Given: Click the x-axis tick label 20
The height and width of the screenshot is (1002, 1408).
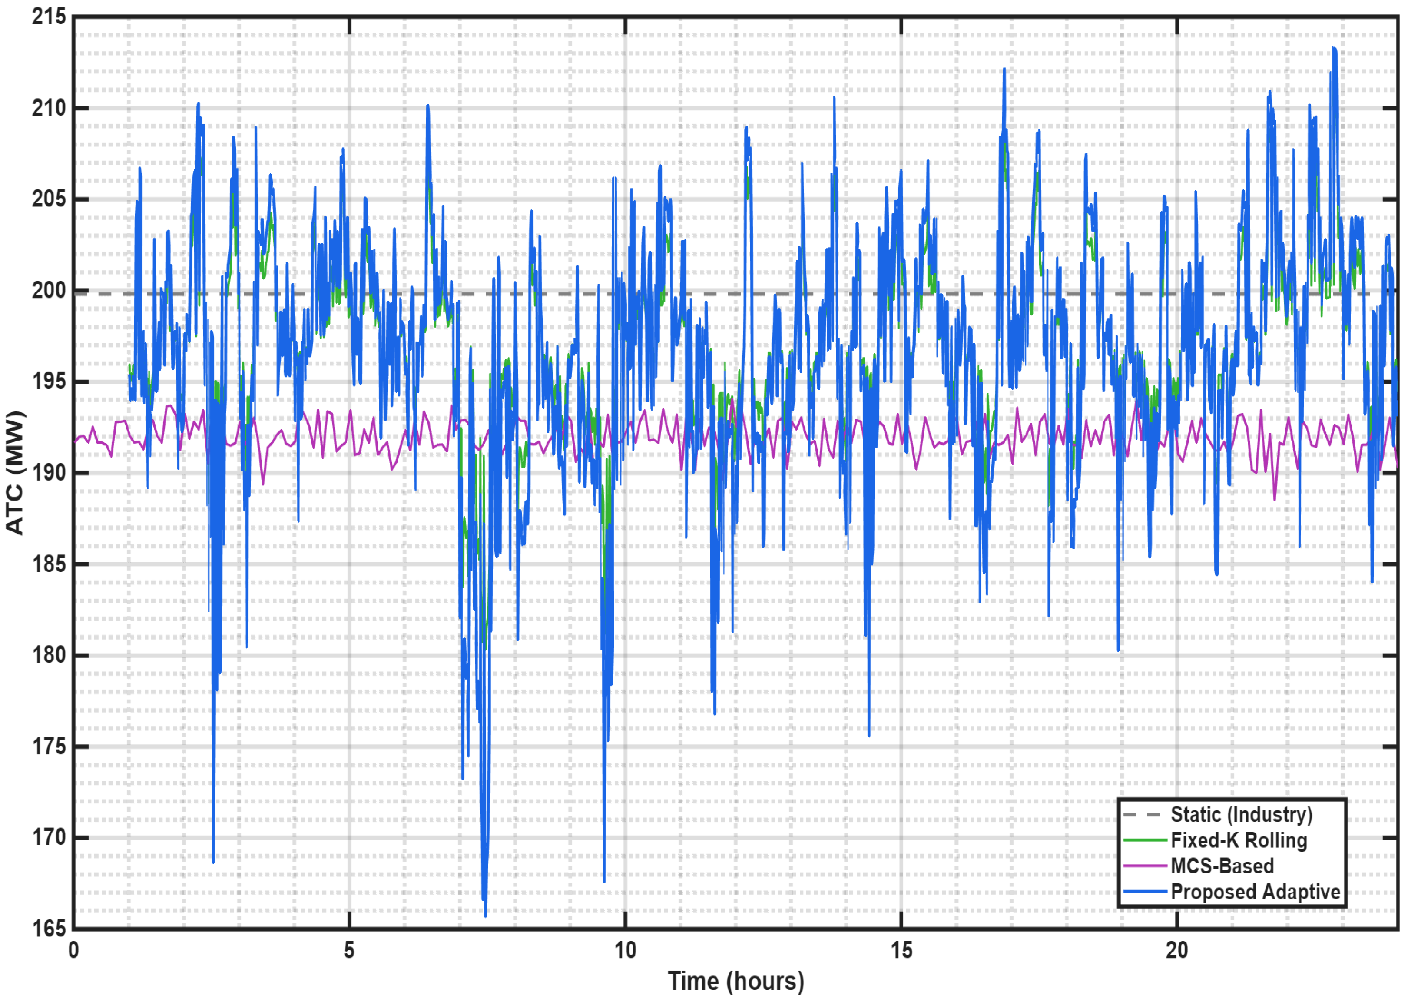Looking at the screenshot, I should pos(1177,951).
